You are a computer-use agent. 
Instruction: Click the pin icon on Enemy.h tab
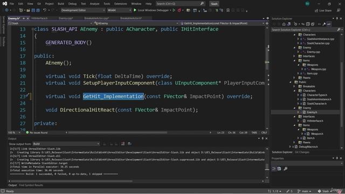24,18
